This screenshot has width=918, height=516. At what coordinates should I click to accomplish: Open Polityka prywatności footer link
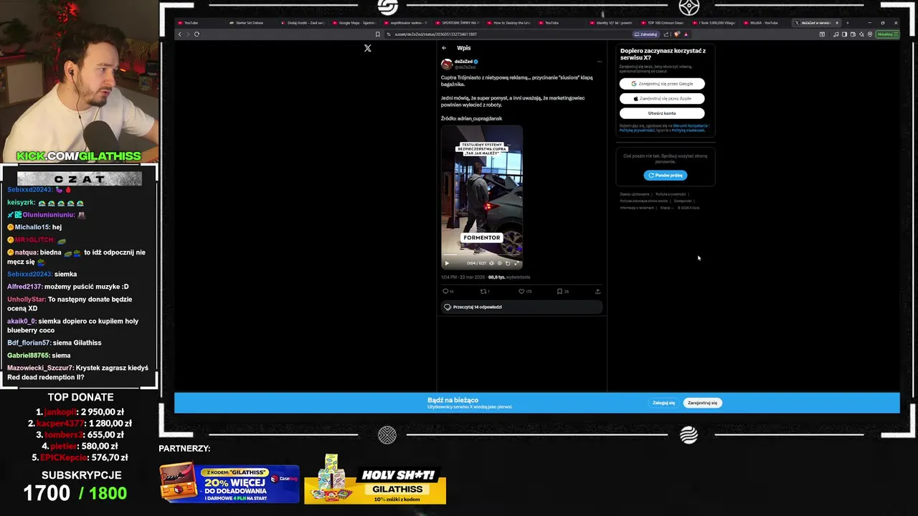671,194
